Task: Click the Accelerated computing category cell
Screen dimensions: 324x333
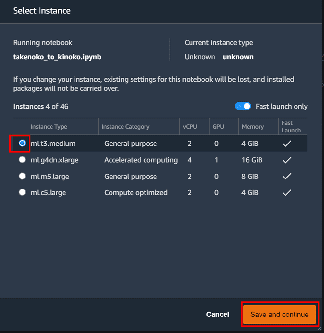Action: click(141, 160)
